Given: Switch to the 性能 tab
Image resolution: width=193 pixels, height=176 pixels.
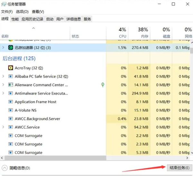Looking at the screenshot, I should point(15,19).
